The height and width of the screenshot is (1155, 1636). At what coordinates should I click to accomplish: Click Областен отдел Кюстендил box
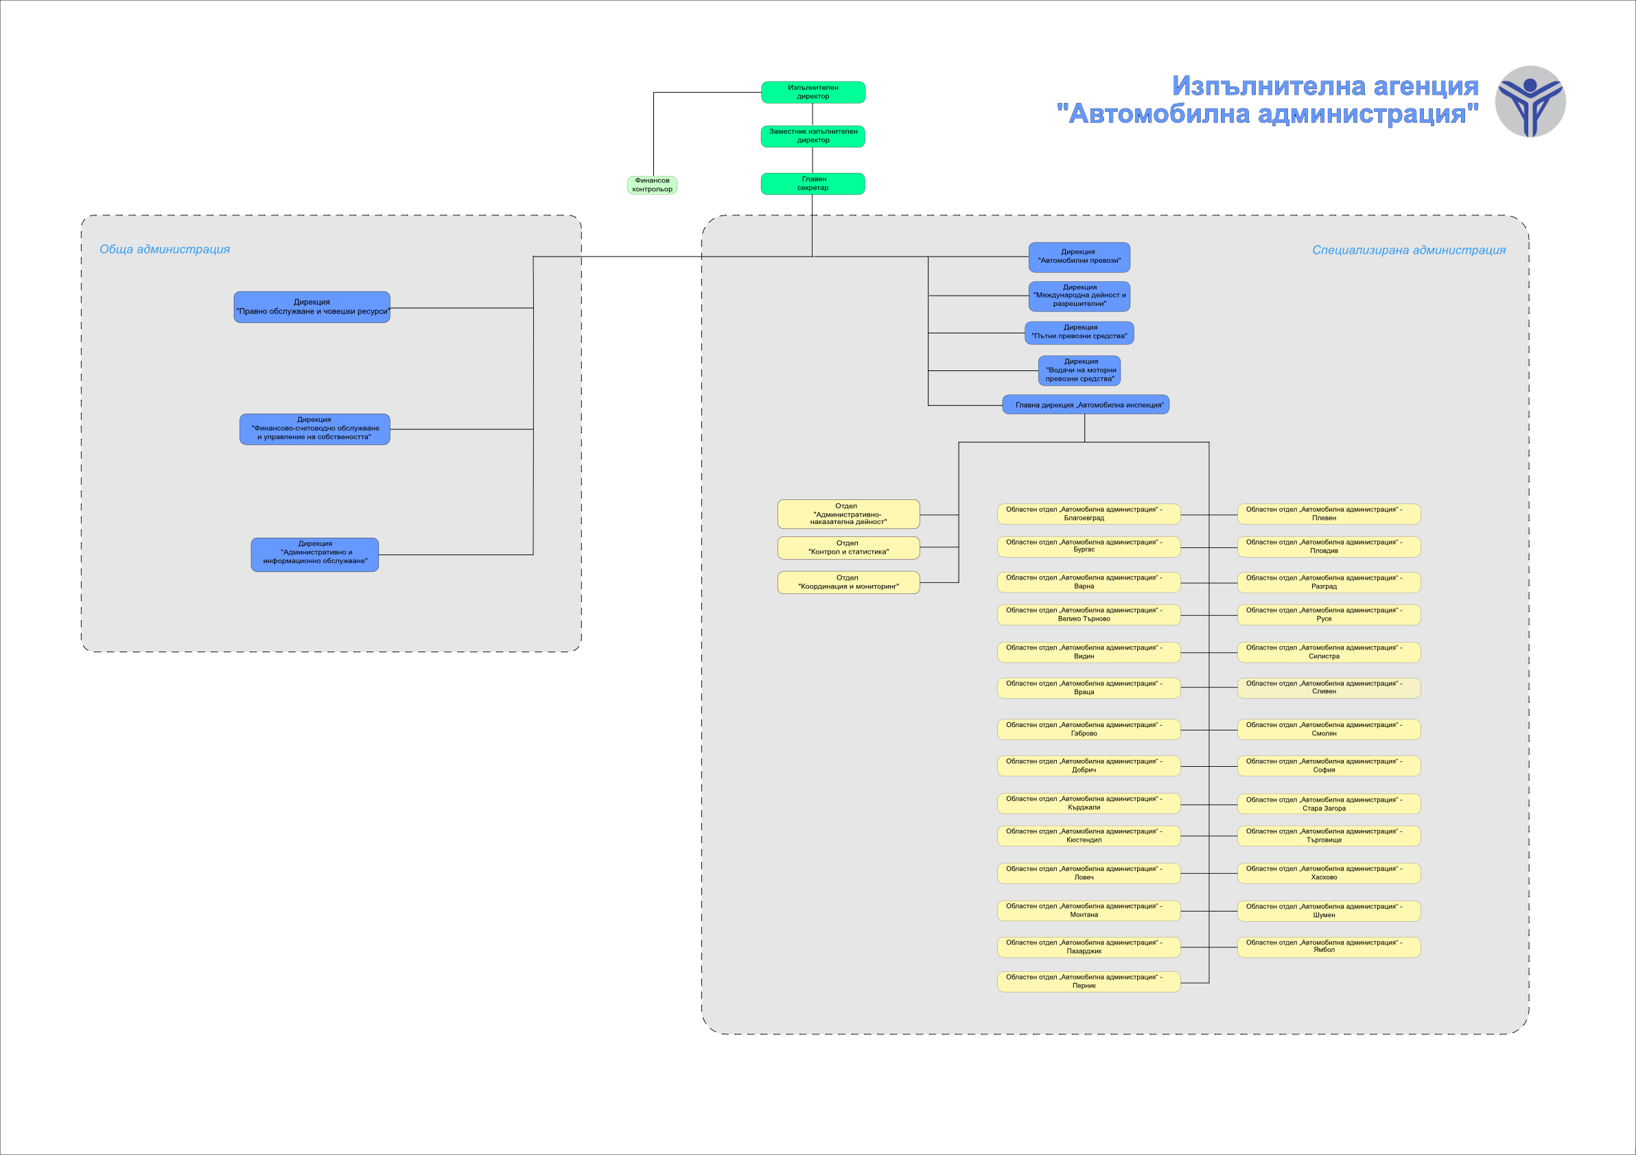[1089, 836]
